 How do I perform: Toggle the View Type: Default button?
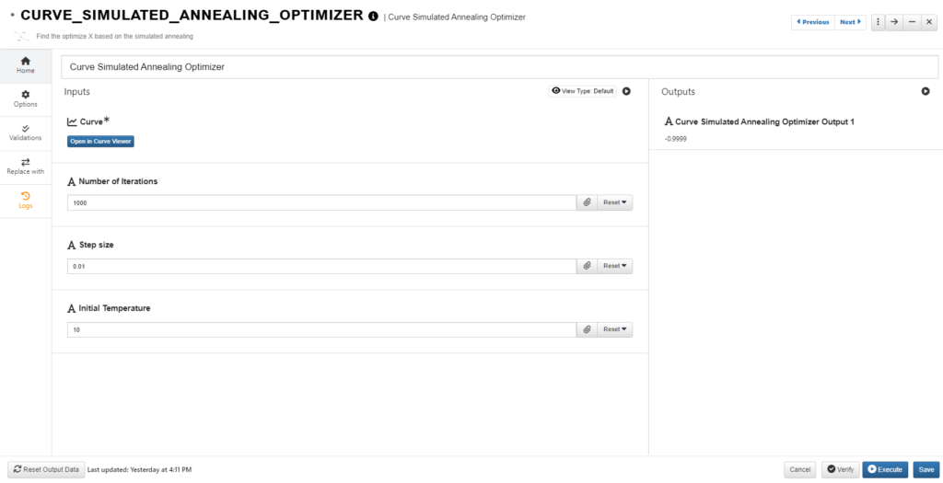[x=582, y=91]
